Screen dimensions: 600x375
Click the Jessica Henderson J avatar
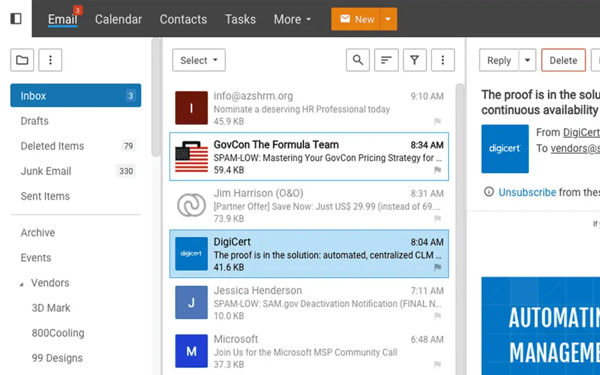(x=191, y=302)
